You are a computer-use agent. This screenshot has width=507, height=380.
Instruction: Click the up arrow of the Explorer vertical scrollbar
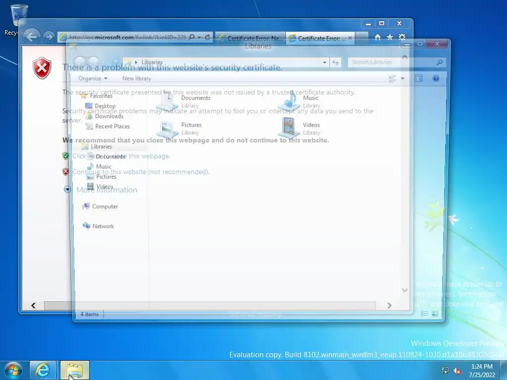(x=405, y=57)
